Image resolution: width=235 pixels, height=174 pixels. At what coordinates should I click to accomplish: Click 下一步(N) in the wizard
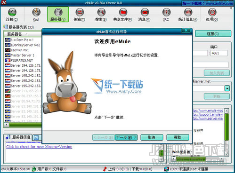(126, 137)
